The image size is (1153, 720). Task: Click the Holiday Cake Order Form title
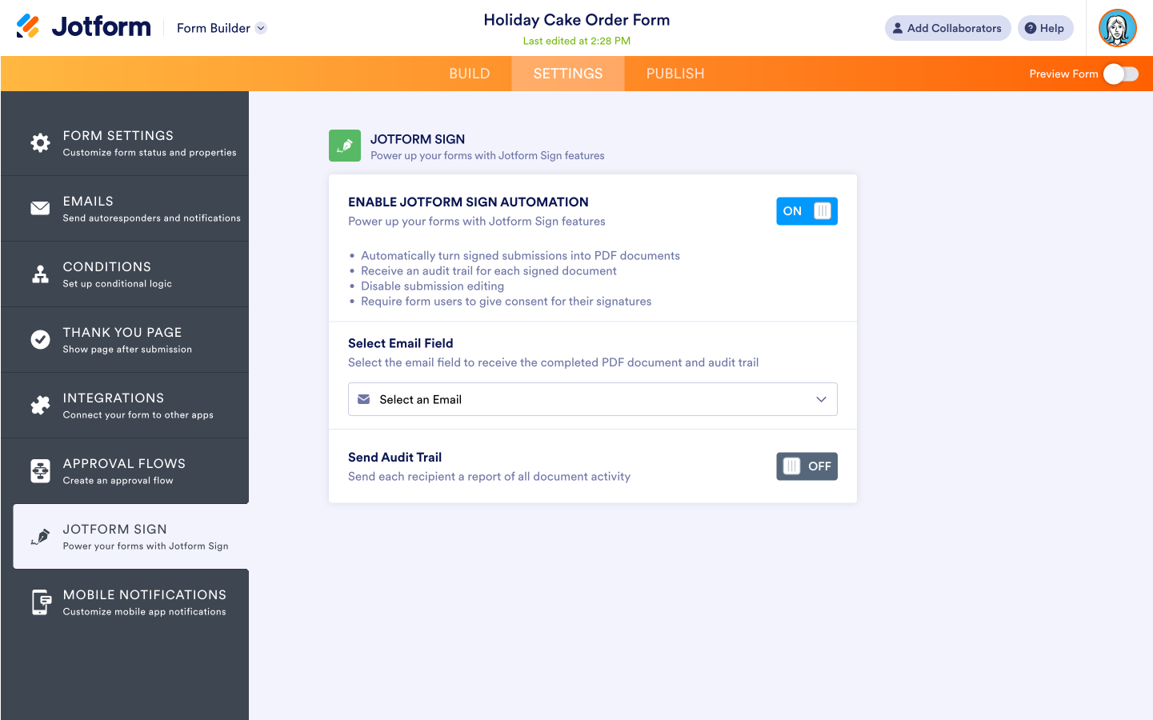click(x=576, y=20)
